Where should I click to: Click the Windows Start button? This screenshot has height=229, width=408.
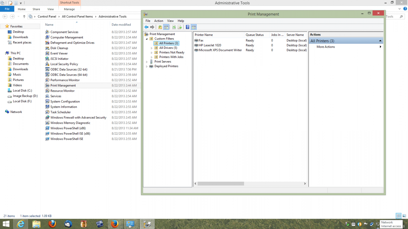[x=6, y=224]
